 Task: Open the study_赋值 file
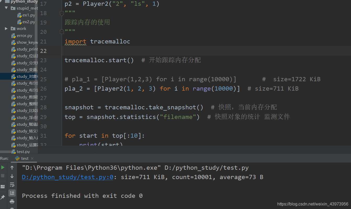click(25, 124)
